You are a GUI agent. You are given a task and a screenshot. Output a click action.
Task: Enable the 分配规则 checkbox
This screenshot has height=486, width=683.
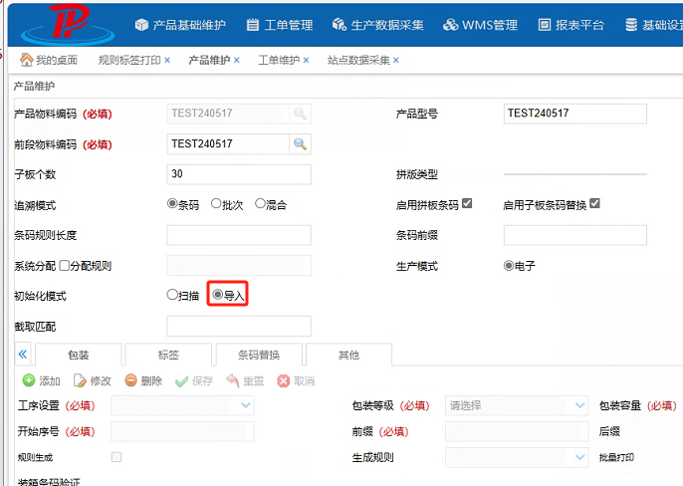click(65, 266)
